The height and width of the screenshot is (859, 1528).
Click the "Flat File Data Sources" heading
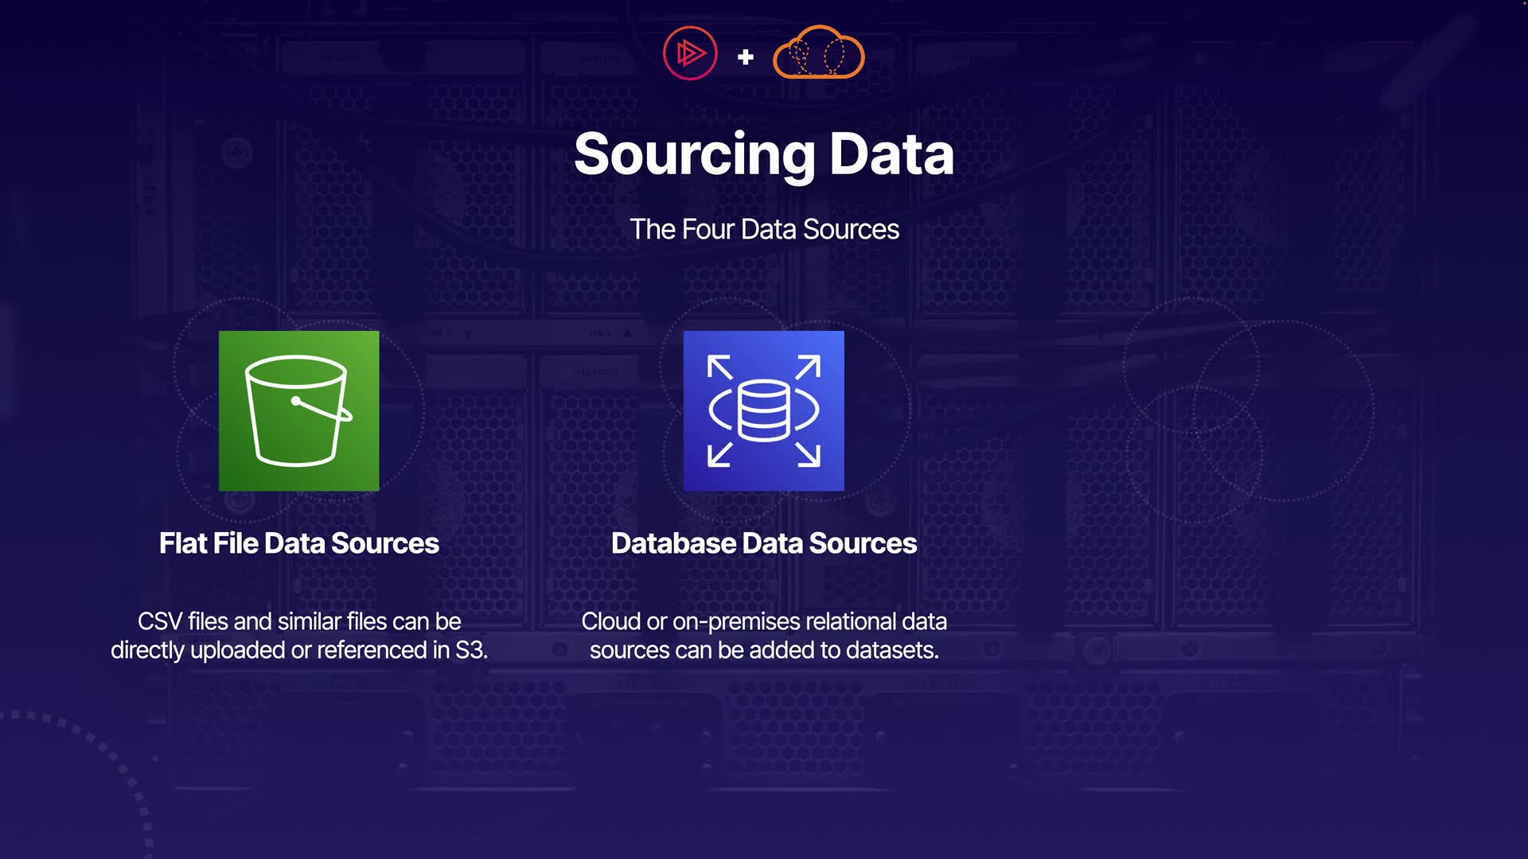tap(298, 543)
